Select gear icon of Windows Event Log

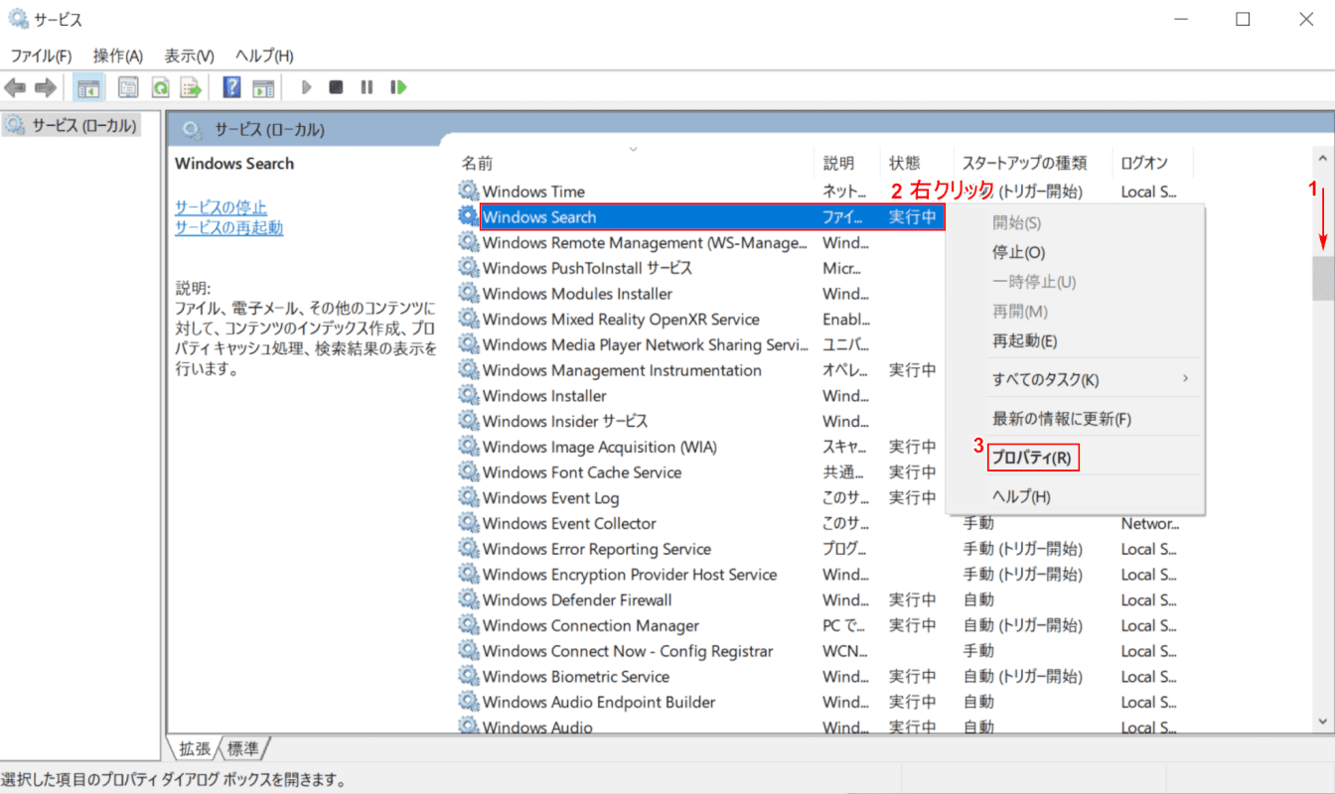click(468, 497)
